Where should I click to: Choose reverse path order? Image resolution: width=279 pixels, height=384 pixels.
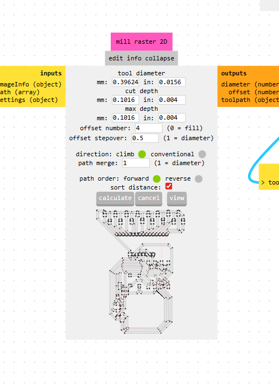click(x=199, y=179)
